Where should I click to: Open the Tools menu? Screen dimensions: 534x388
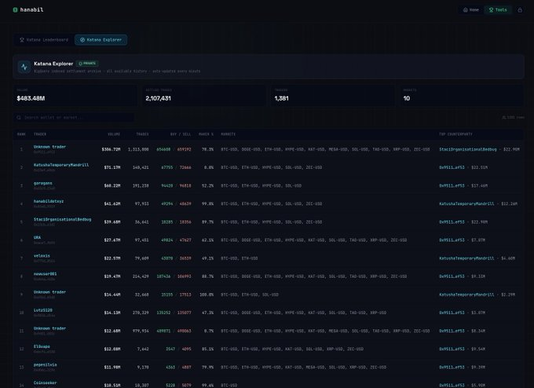[498, 10]
